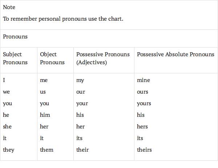Click the "Note" heading text

click(9, 7)
